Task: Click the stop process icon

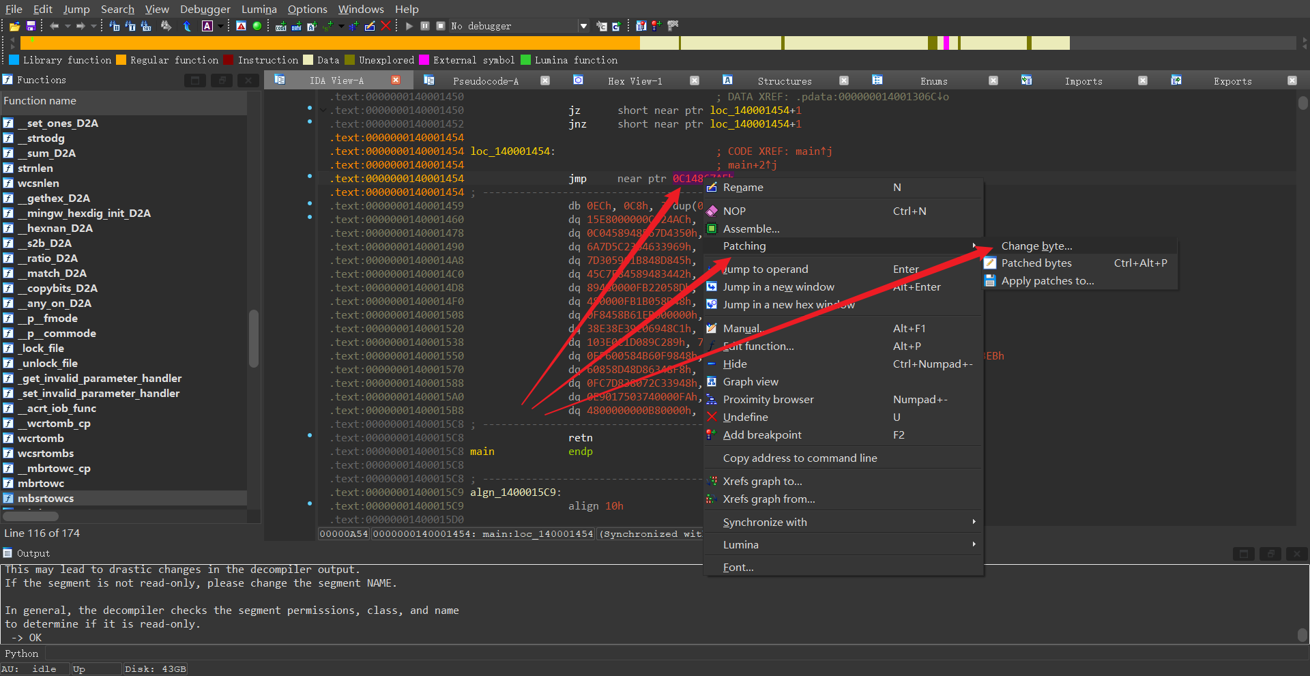Action: pos(441,26)
